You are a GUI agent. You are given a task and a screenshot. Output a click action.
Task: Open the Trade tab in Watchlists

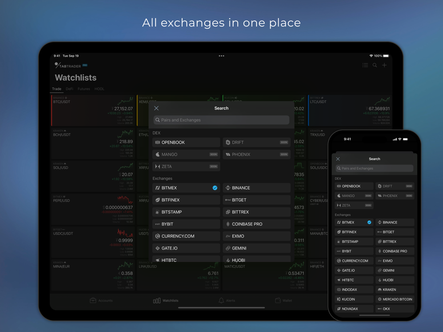point(57,89)
